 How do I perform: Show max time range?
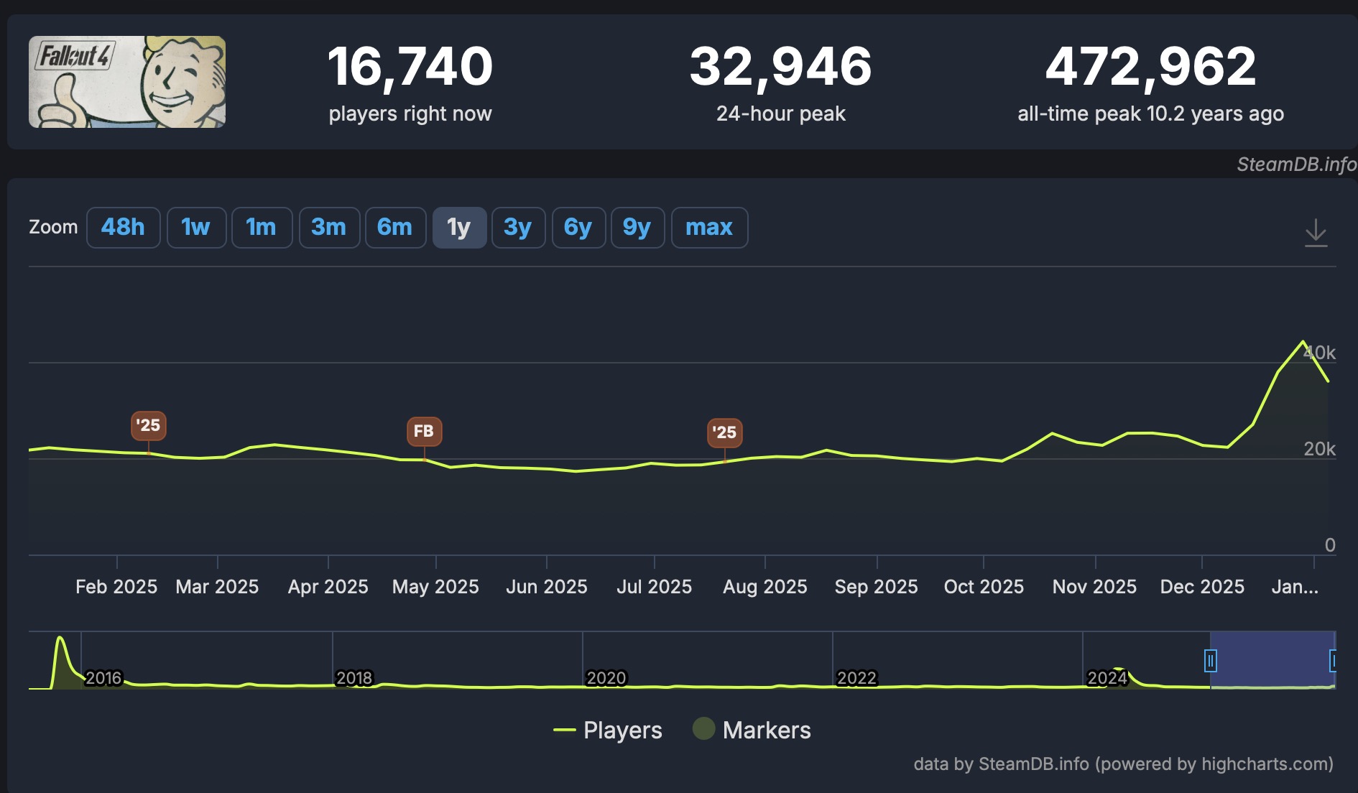(x=709, y=228)
